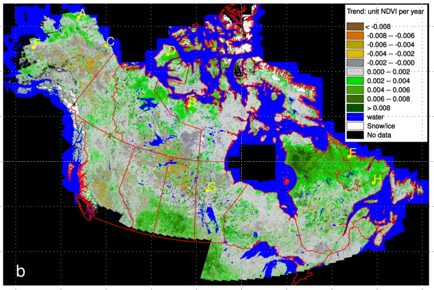
Task: Pick the yellow '-0.004 -- -0.002' swatch
Action: point(355,54)
